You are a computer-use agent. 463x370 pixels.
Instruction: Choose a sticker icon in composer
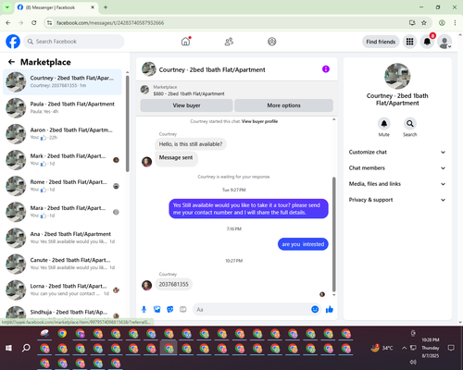pos(170,309)
